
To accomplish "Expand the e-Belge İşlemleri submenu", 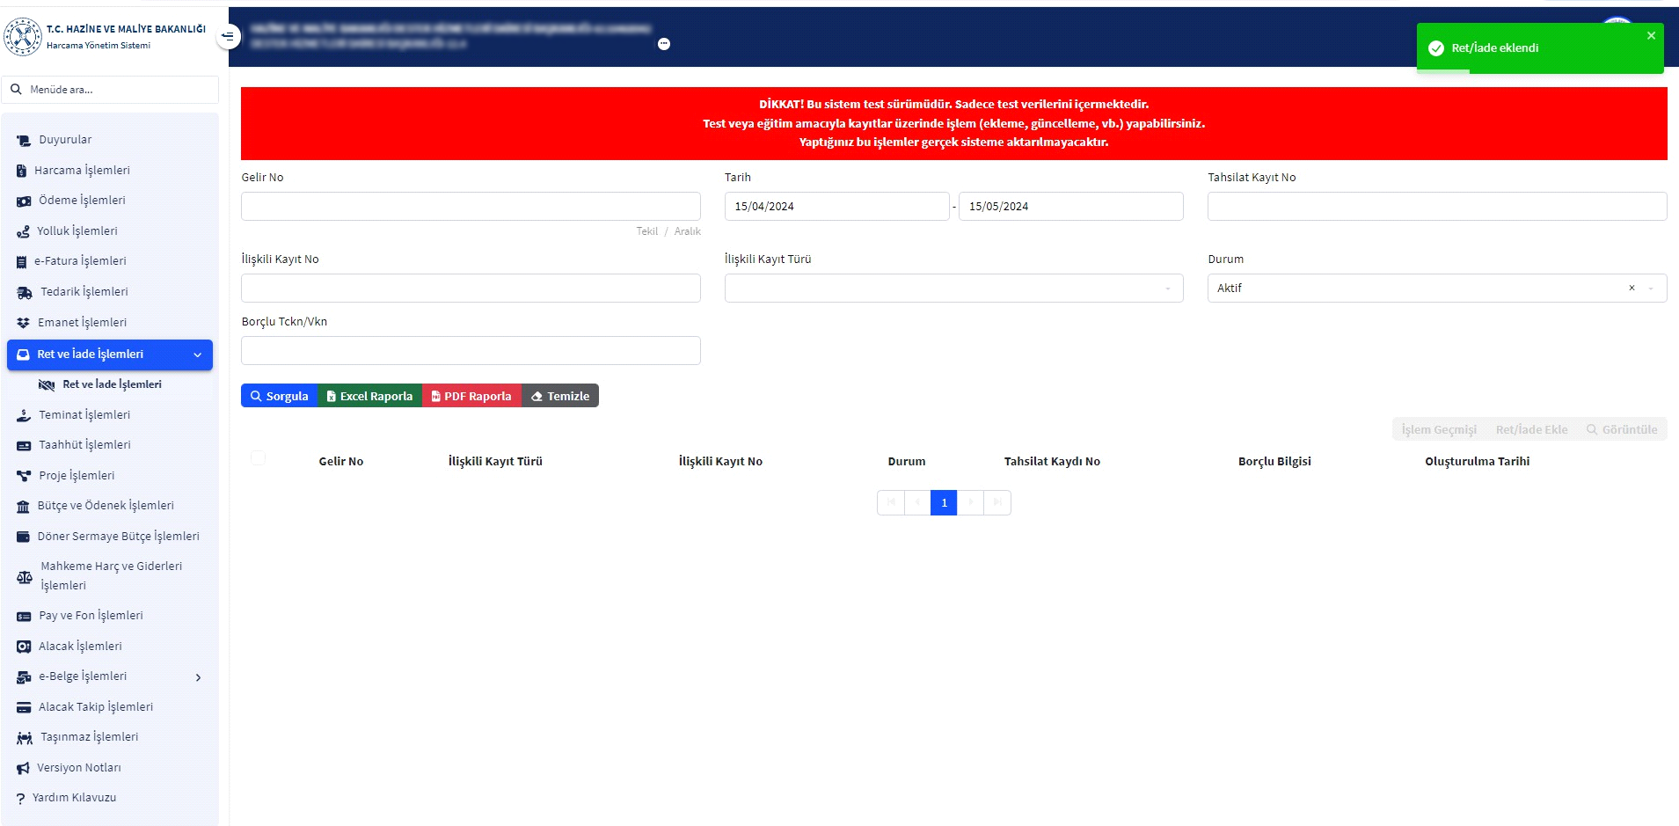I will tap(198, 677).
